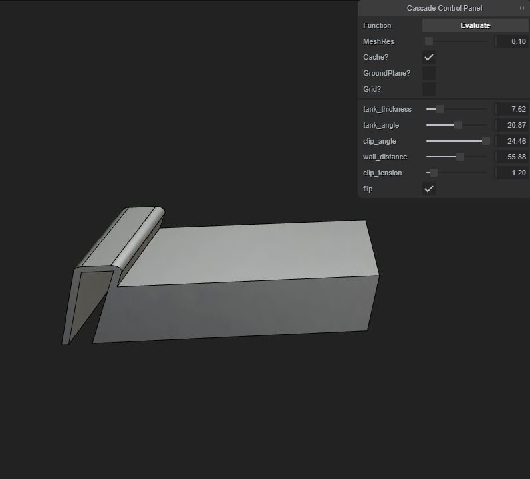This screenshot has width=530, height=479.
Task: Select the clip_tension value field 1.20
Action: tap(511, 173)
